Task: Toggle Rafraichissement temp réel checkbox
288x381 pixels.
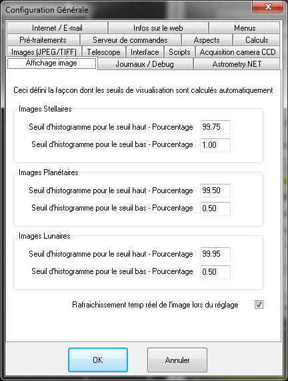Action: [259, 304]
